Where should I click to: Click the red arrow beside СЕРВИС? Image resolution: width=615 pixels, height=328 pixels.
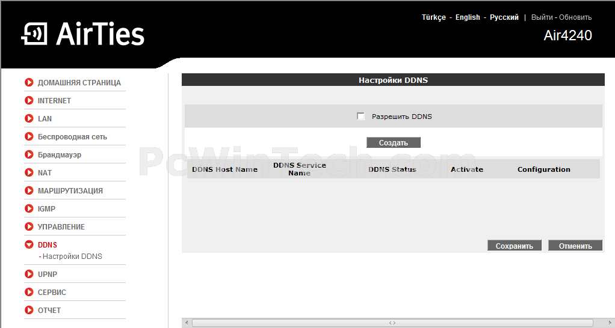(x=29, y=293)
